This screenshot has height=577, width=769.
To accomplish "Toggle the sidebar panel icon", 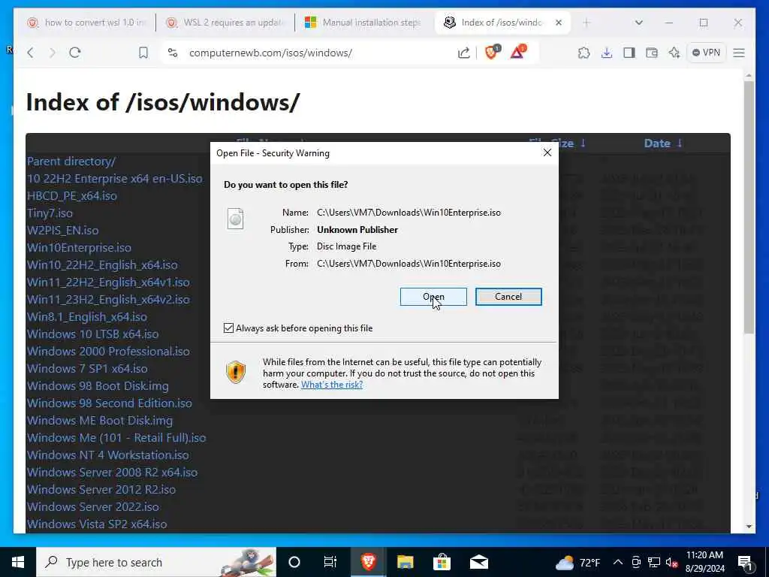I will (x=629, y=53).
